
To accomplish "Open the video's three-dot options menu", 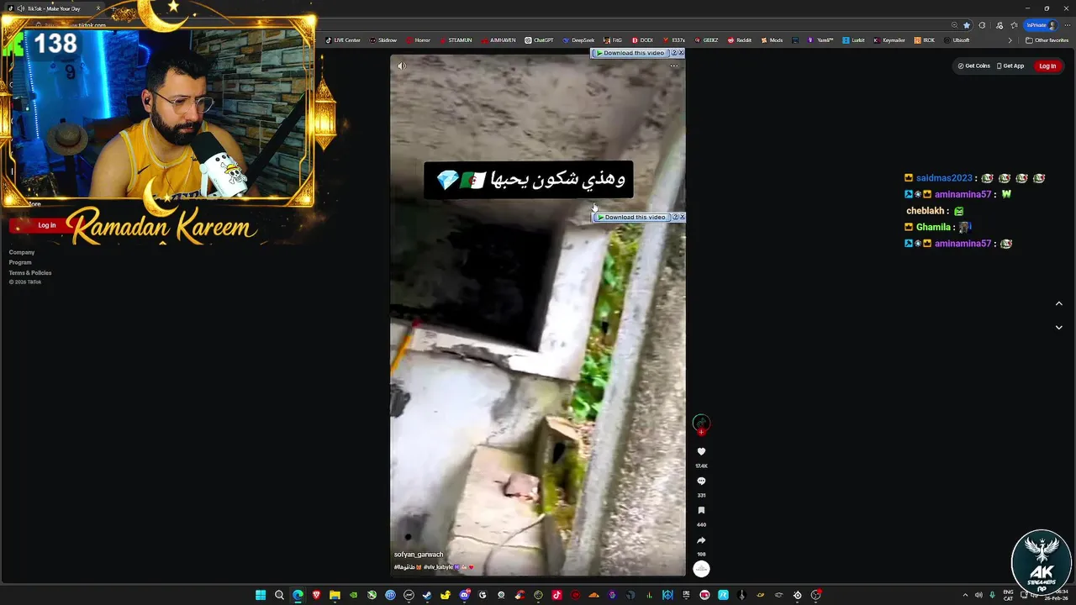I will pos(673,66).
